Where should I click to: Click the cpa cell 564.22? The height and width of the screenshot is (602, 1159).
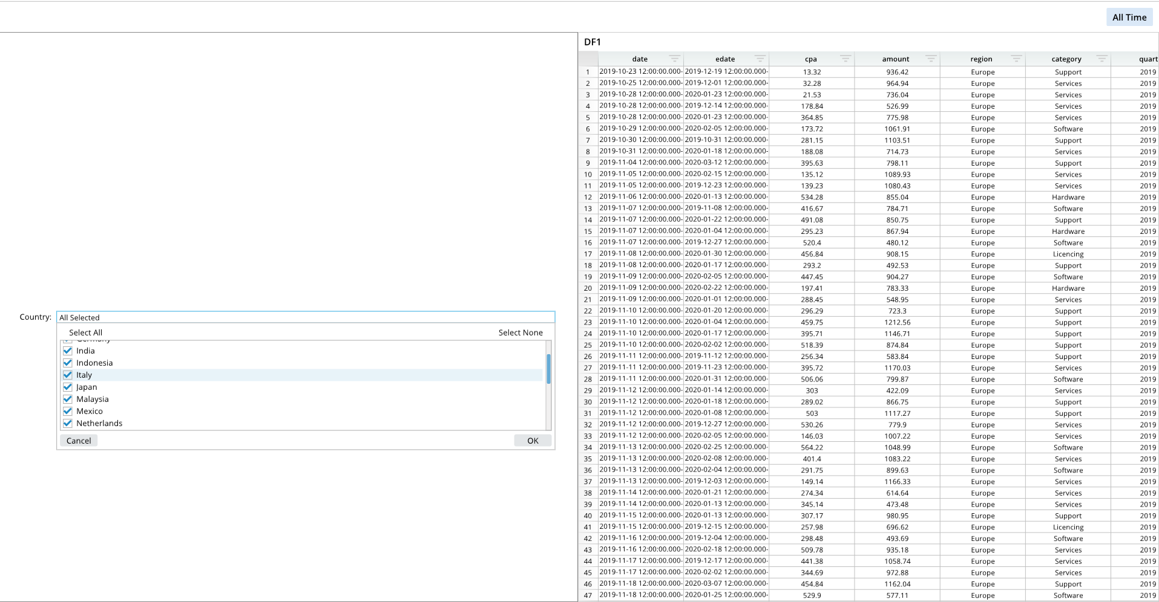pyautogui.click(x=812, y=447)
